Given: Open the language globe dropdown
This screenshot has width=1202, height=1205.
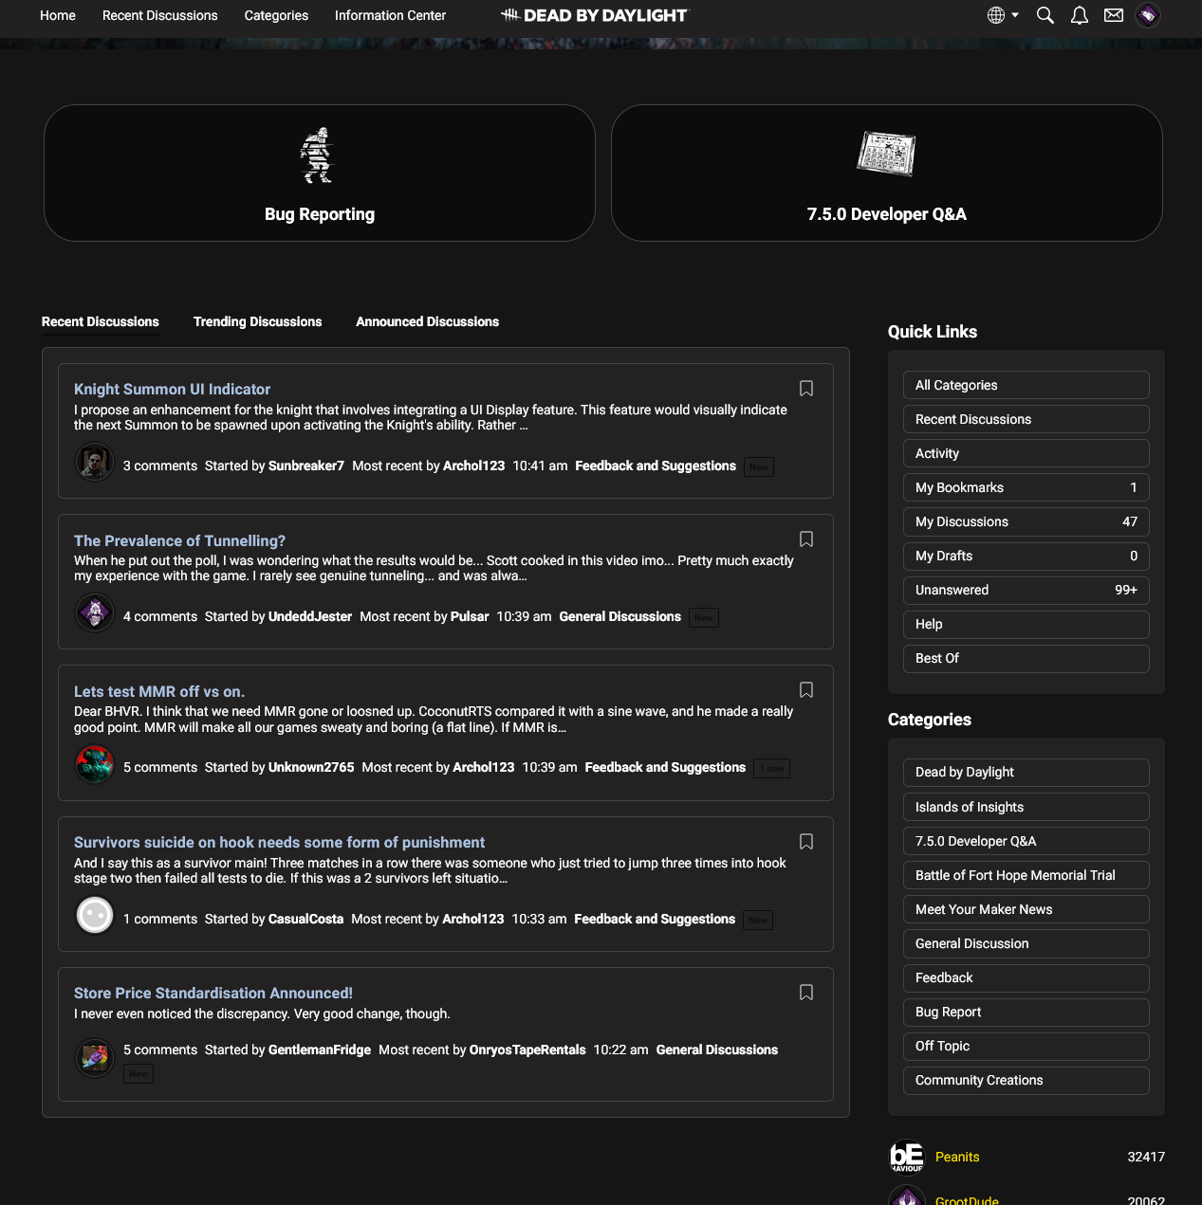Looking at the screenshot, I should point(1003,15).
